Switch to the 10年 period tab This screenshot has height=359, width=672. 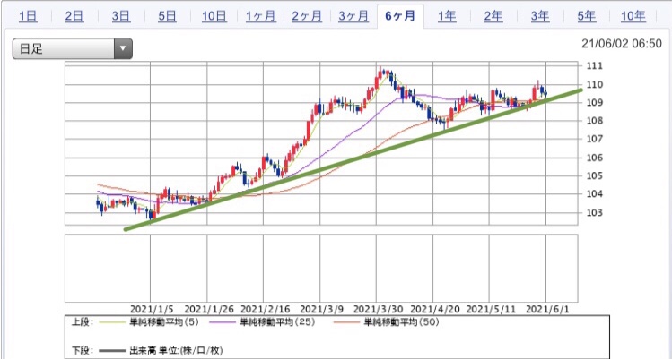click(633, 16)
